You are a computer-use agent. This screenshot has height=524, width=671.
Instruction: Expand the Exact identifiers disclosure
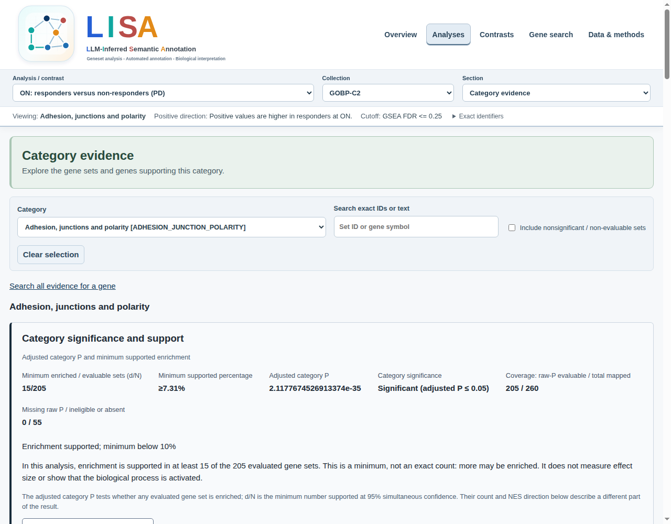point(478,116)
